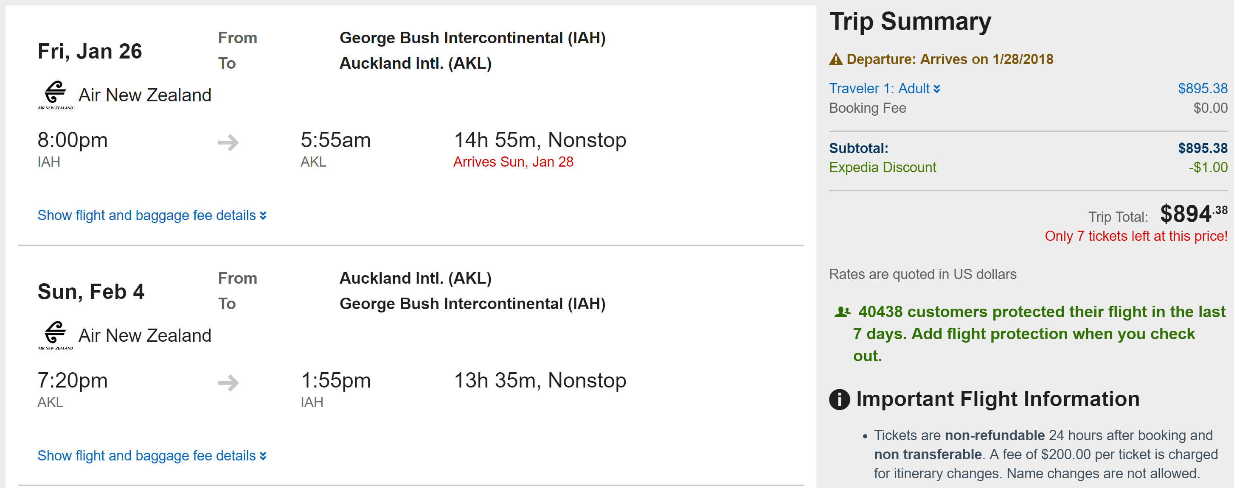The height and width of the screenshot is (488, 1234).
Task: Show flight and baggage details for Jan 26
Action: [x=152, y=215]
